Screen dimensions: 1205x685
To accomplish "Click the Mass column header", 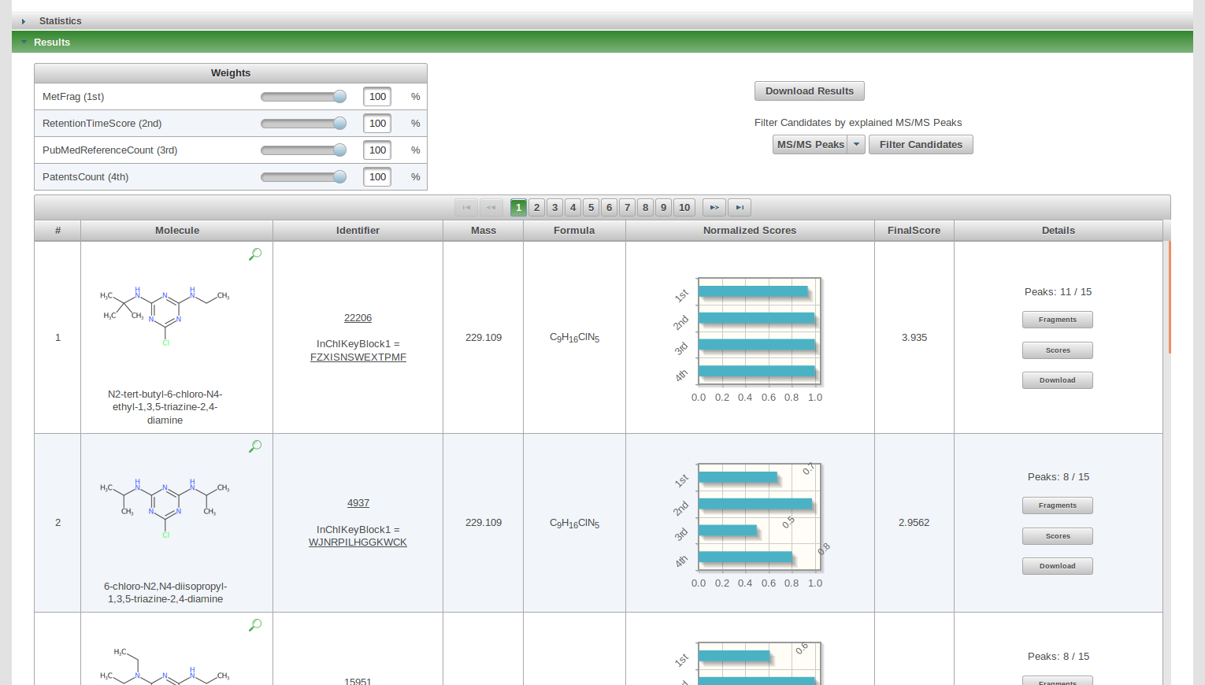I will pyautogui.click(x=484, y=231).
